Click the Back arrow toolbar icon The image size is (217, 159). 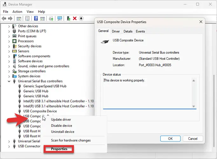coord(4,18)
